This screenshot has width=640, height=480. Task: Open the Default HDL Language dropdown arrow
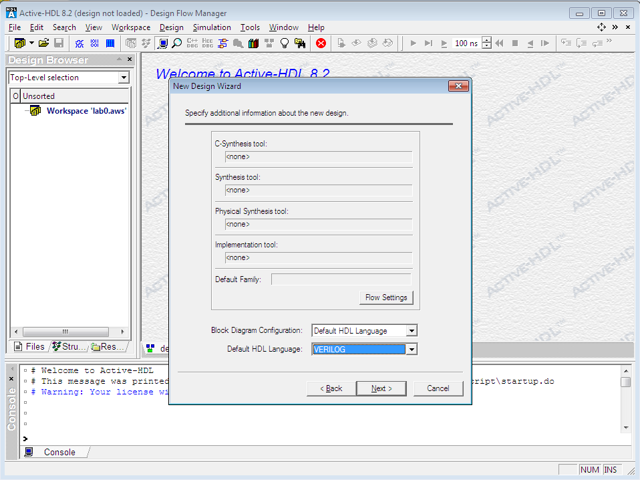[x=412, y=349]
